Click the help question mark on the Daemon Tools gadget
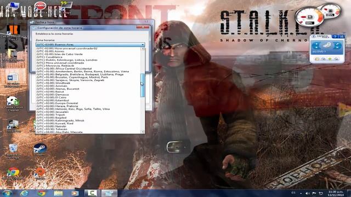Screen dimensions: 351x197 tap(335, 37)
